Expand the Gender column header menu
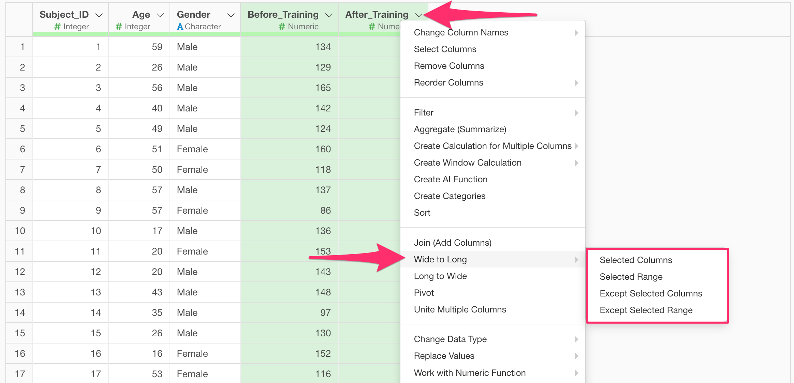Image resolution: width=794 pixels, height=383 pixels. click(231, 15)
